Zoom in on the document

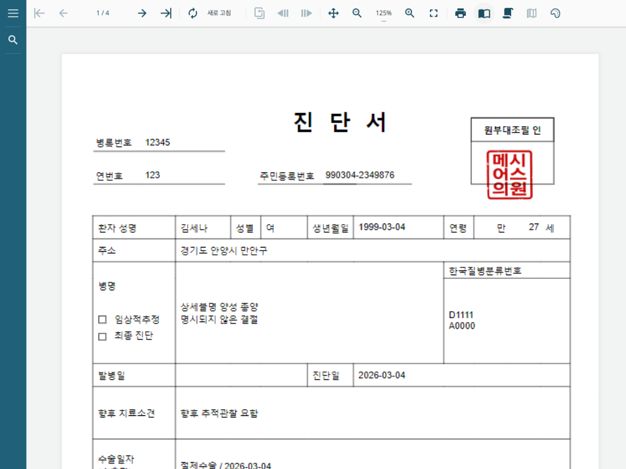click(410, 13)
